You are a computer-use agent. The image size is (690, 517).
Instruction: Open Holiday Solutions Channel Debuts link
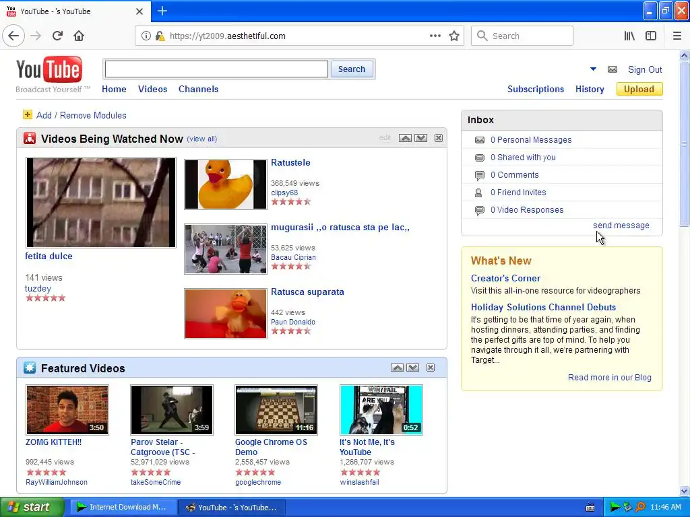pos(544,307)
